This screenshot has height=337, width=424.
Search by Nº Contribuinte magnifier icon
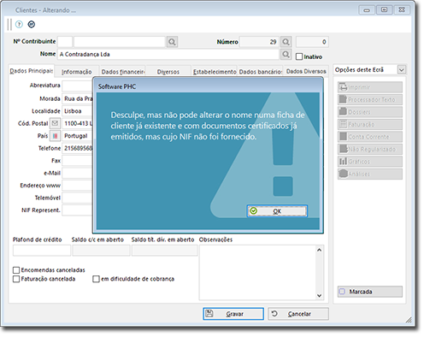[172, 42]
